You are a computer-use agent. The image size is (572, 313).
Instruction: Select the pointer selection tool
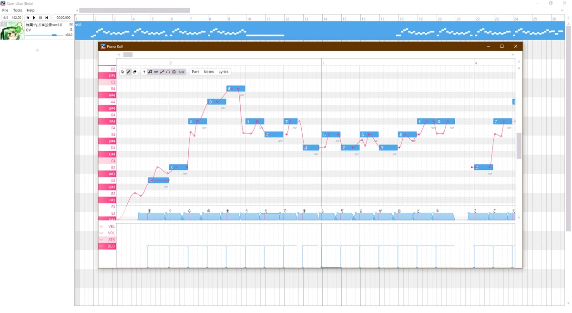(x=123, y=72)
